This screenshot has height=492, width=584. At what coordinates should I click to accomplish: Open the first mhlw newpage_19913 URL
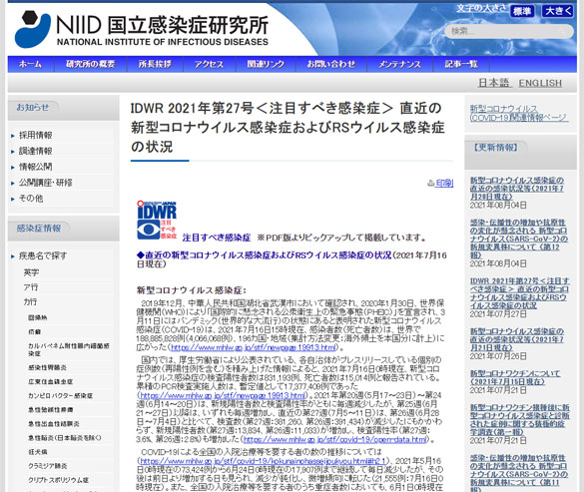pos(254,347)
